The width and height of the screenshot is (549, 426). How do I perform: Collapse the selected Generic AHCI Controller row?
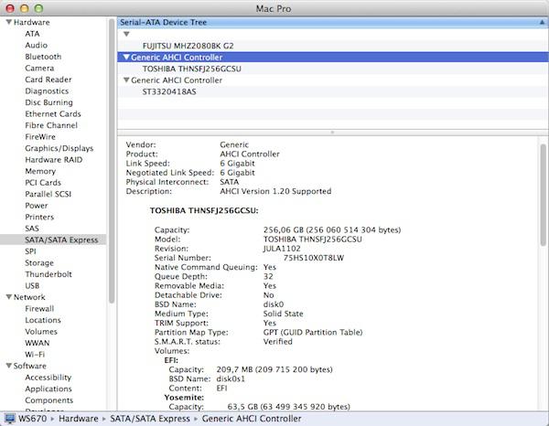125,56
